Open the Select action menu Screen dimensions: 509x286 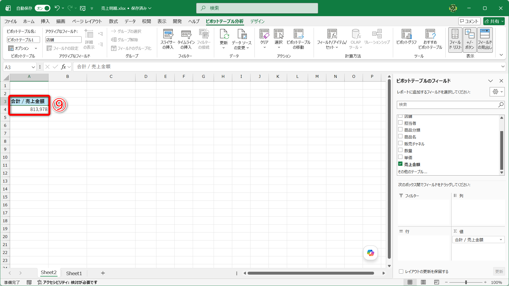[x=279, y=39]
